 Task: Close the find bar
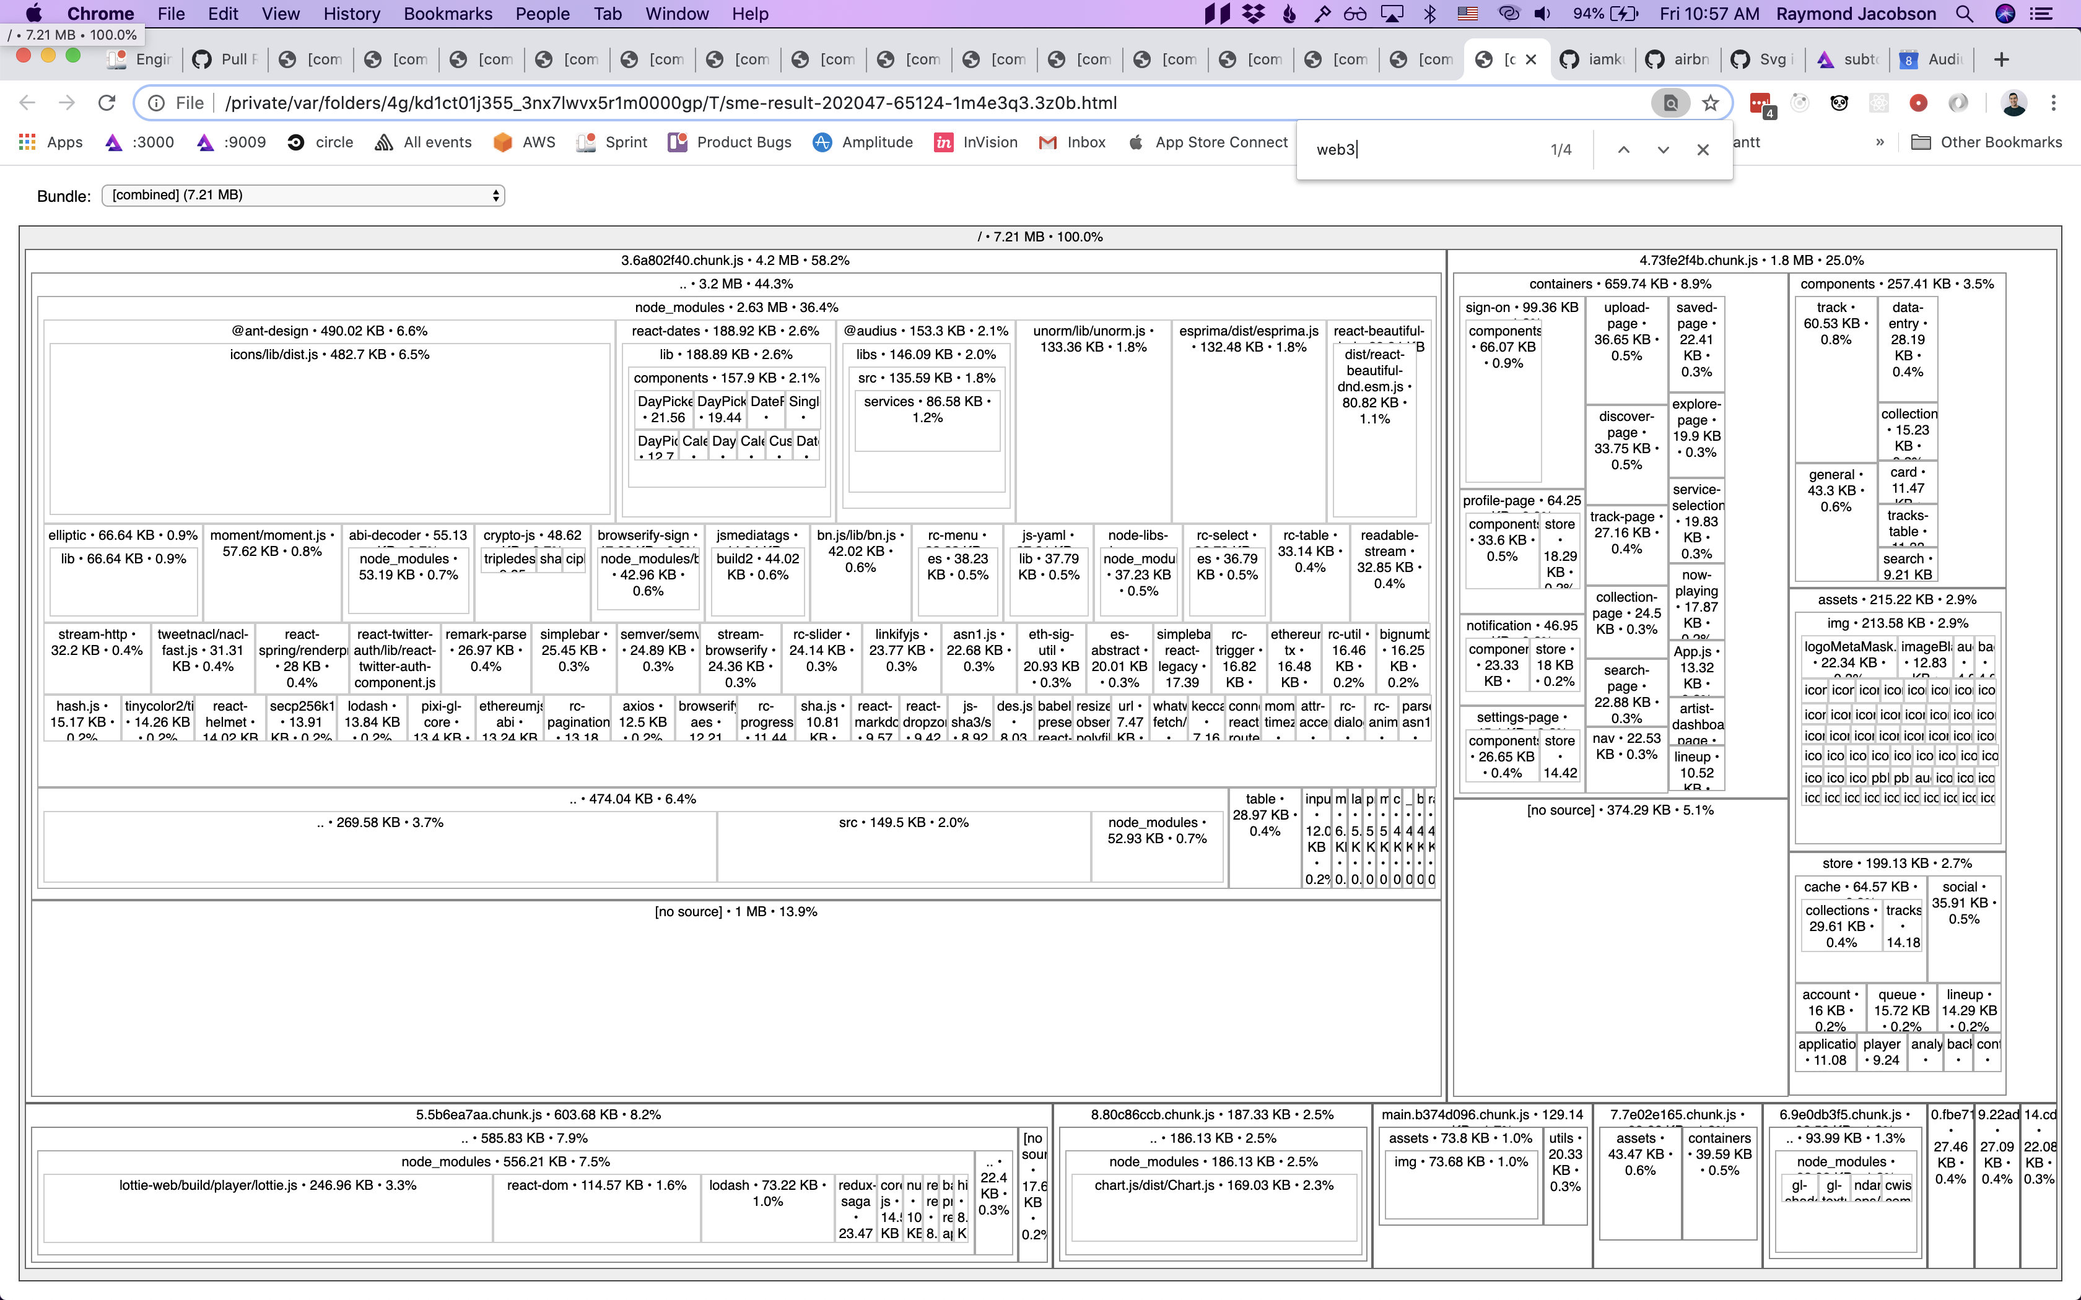point(1703,150)
